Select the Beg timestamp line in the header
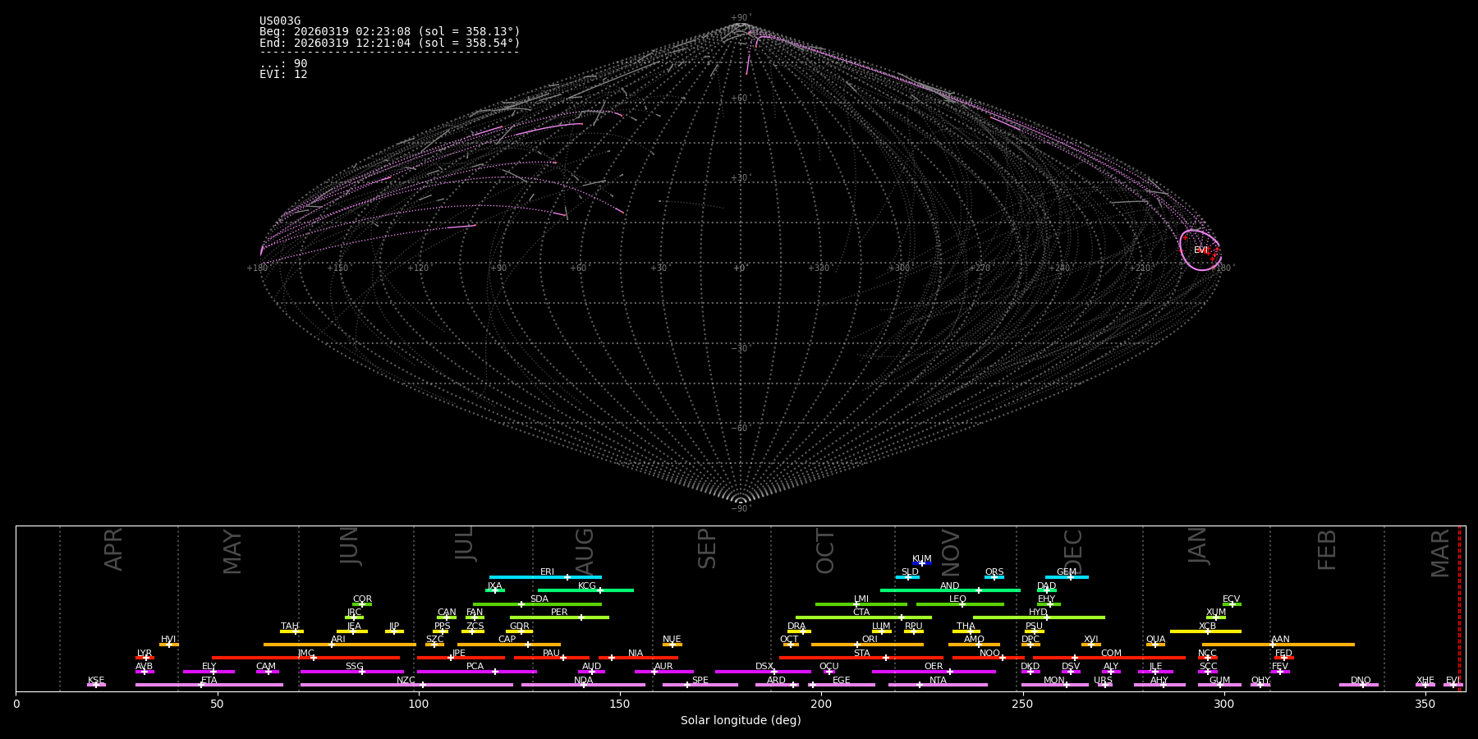 390,32
